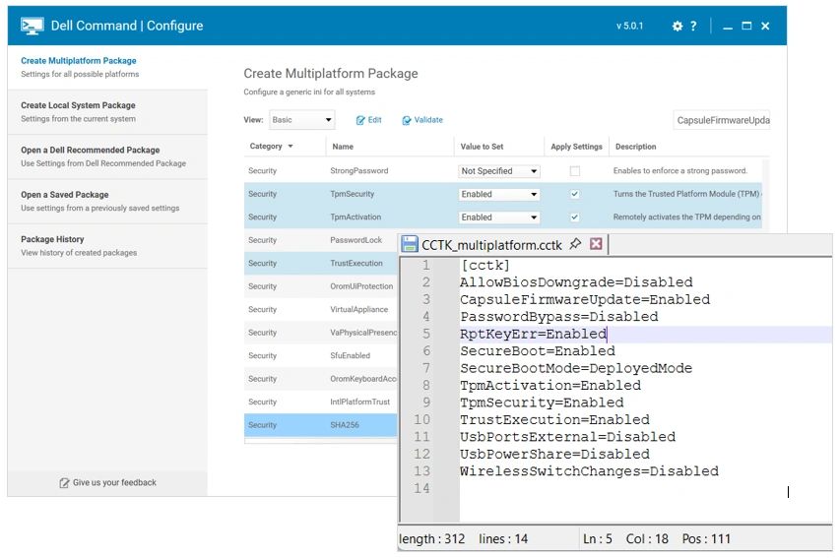
Task: Open the Package History section
Action: pyautogui.click(x=52, y=240)
